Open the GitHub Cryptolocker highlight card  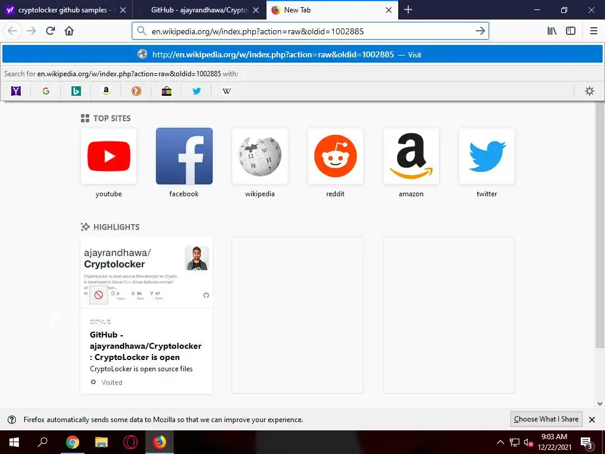[147, 316]
